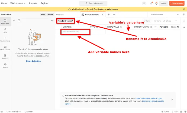
Task: Open the Mock Servers section
Action: tap(5, 48)
